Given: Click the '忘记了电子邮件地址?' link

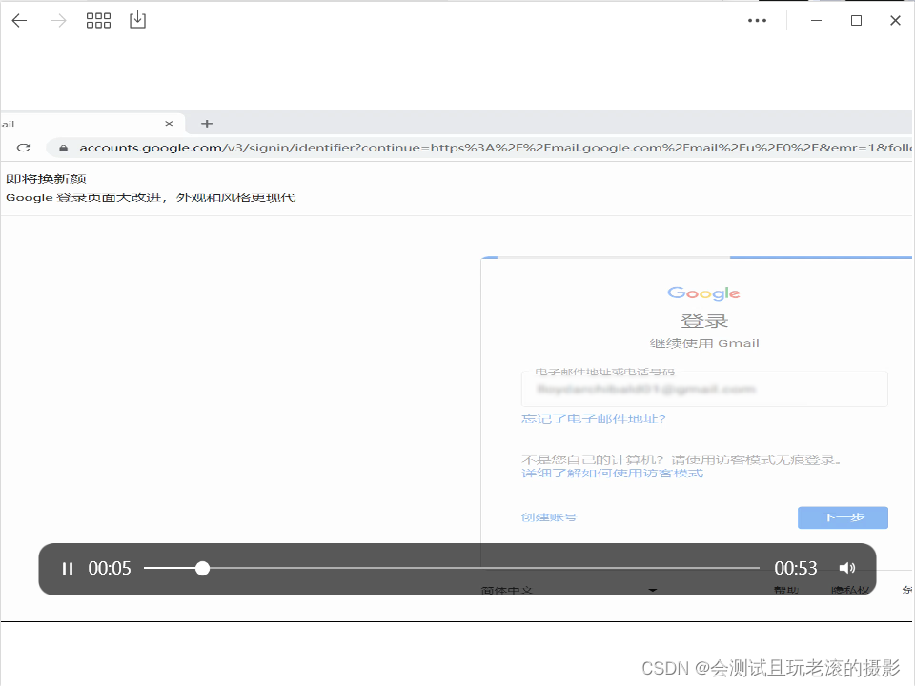Looking at the screenshot, I should point(594,419).
